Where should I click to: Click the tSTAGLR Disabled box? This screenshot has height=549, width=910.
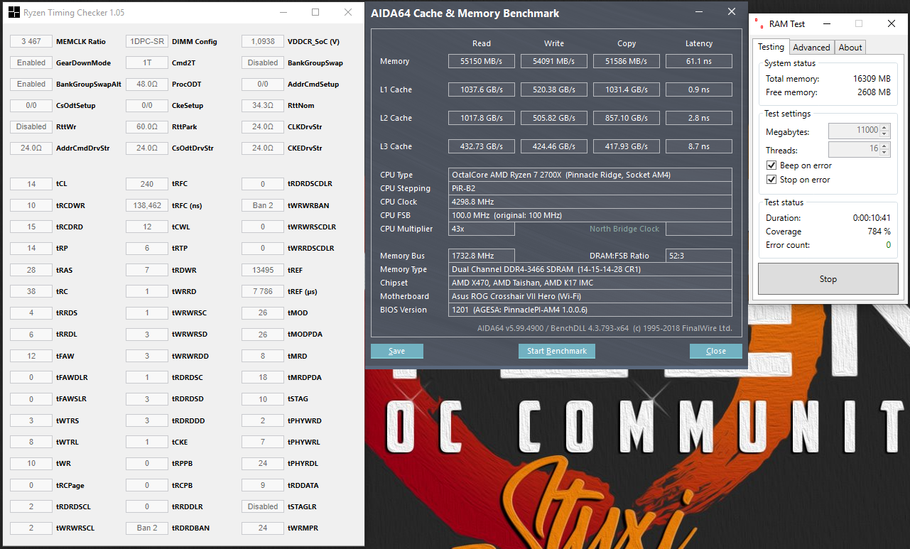[263, 506]
